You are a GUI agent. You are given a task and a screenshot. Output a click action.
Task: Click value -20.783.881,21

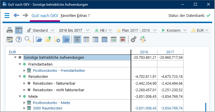(145, 58)
